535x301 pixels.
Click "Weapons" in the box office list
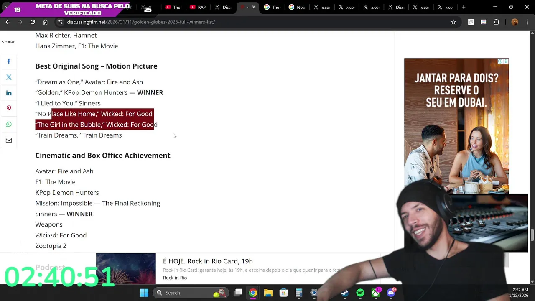pos(49,224)
